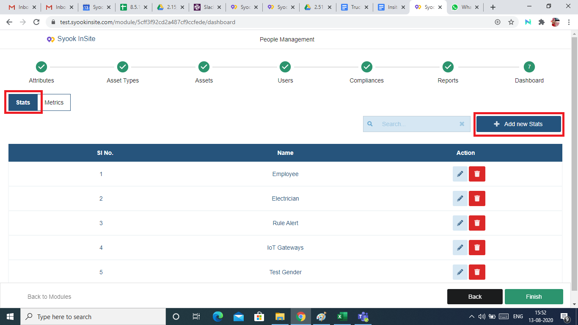Viewport: 578px width, 325px height.
Task: Click the Add new Stats button
Action: tap(519, 124)
